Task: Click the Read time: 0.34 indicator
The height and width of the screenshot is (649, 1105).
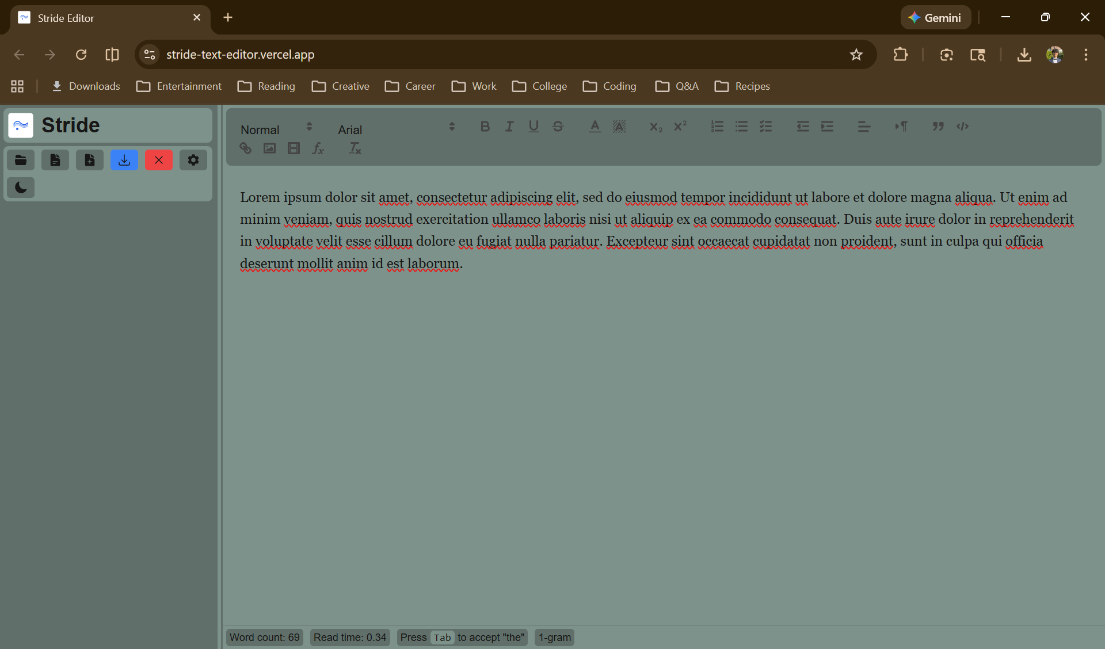Action: [350, 637]
